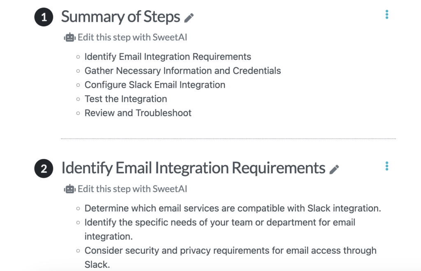Click the Summary of Steps heading
421x271 pixels.
click(120, 17)
